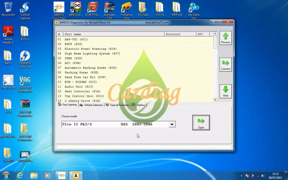The height and width of the screenshot is (180, 288).
Task: Select the ABS-VDC ($01) unit
Action: click(x=135, y=39)
